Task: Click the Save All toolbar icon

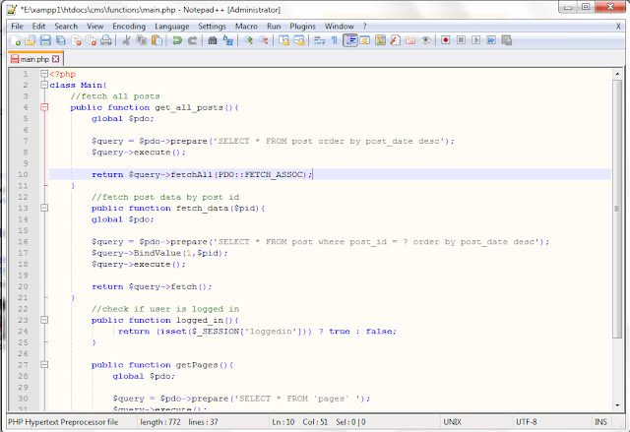Action: click(x=61, y=40)
